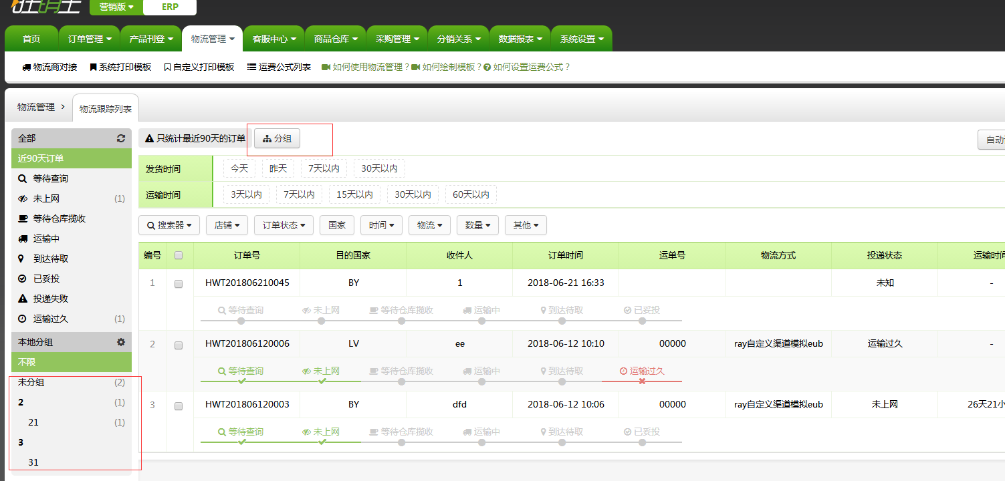This screenshot has height=481, width=1005.
Task: Click the bookmark icon of 系统打印模板
Action: (x=94, y=67)
